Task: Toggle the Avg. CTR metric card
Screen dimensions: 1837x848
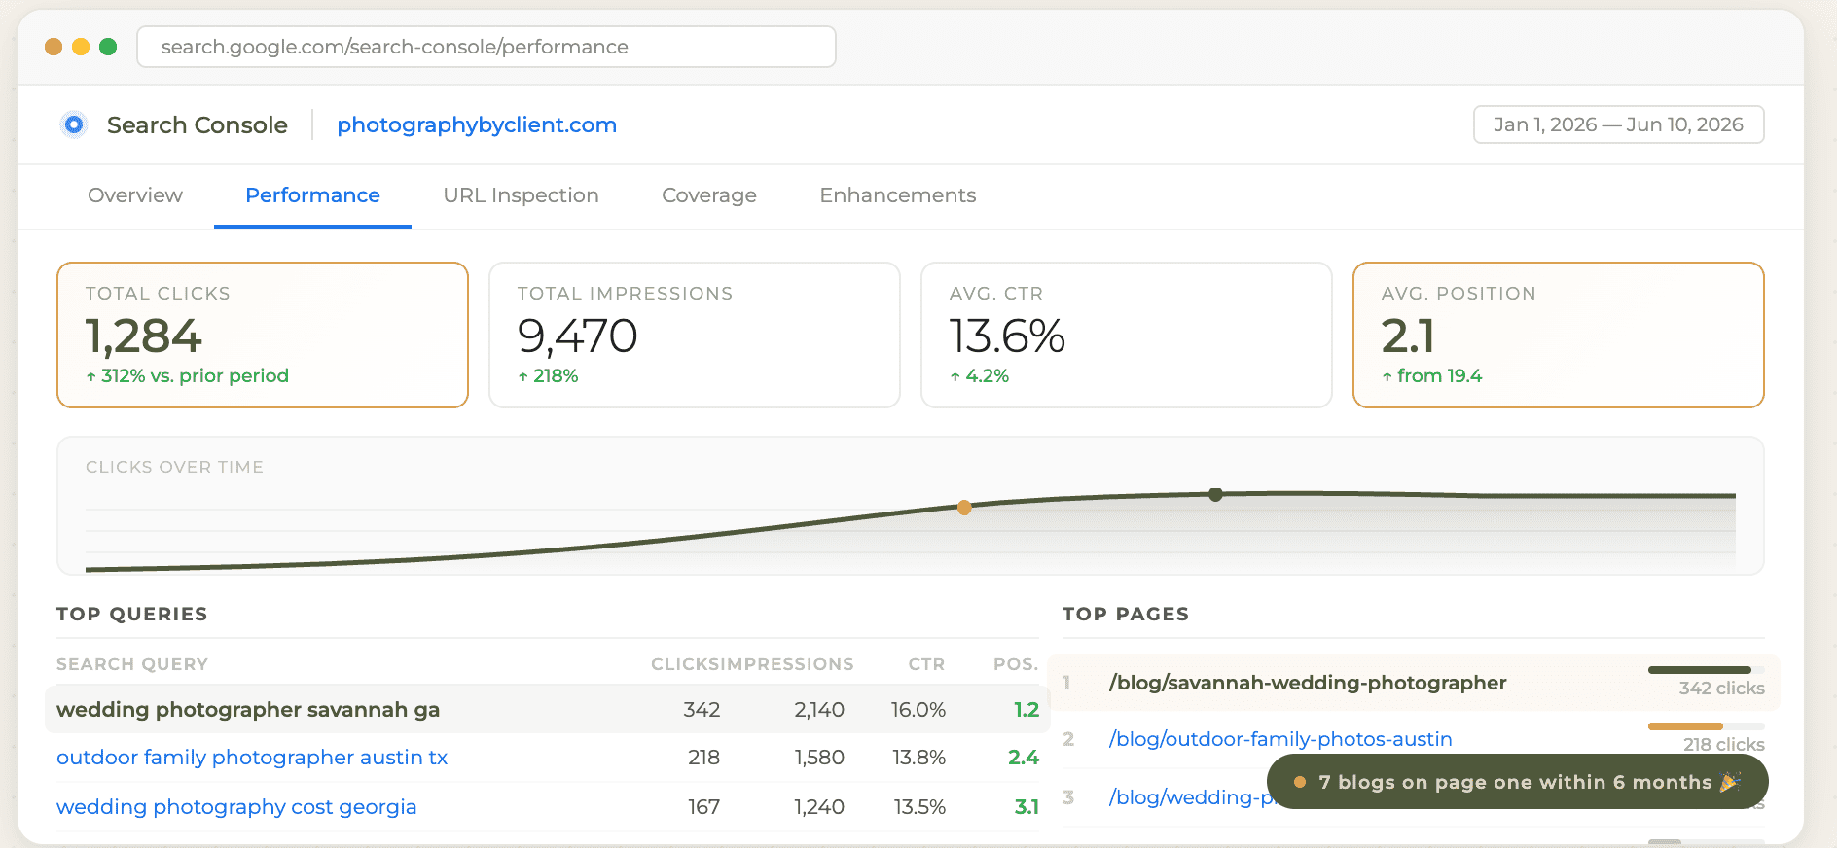Action: [1127, 335]
